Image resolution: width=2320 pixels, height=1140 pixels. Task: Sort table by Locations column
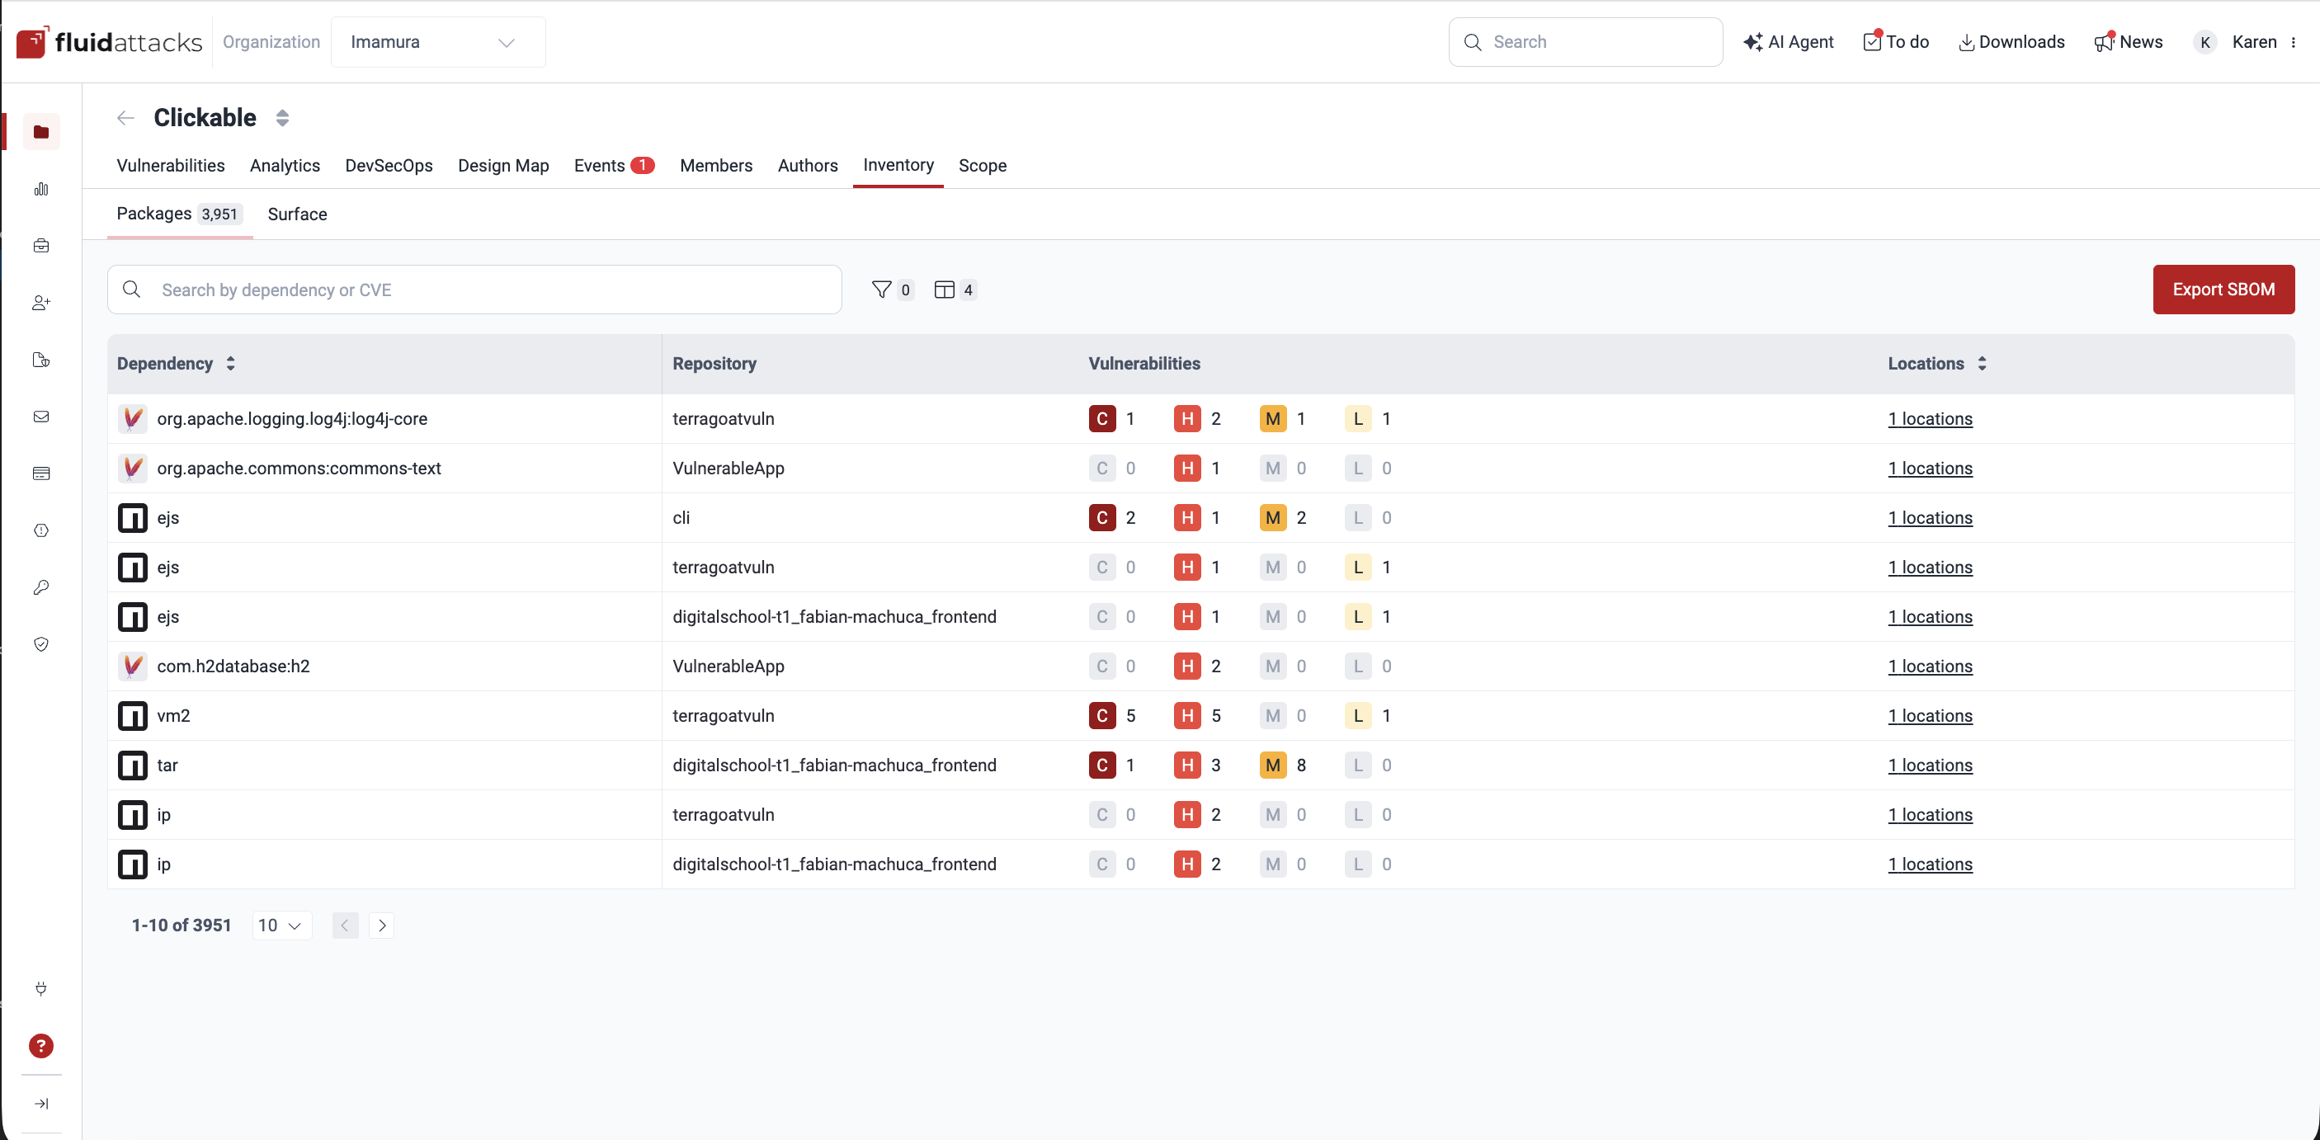tap(1982, 363)
